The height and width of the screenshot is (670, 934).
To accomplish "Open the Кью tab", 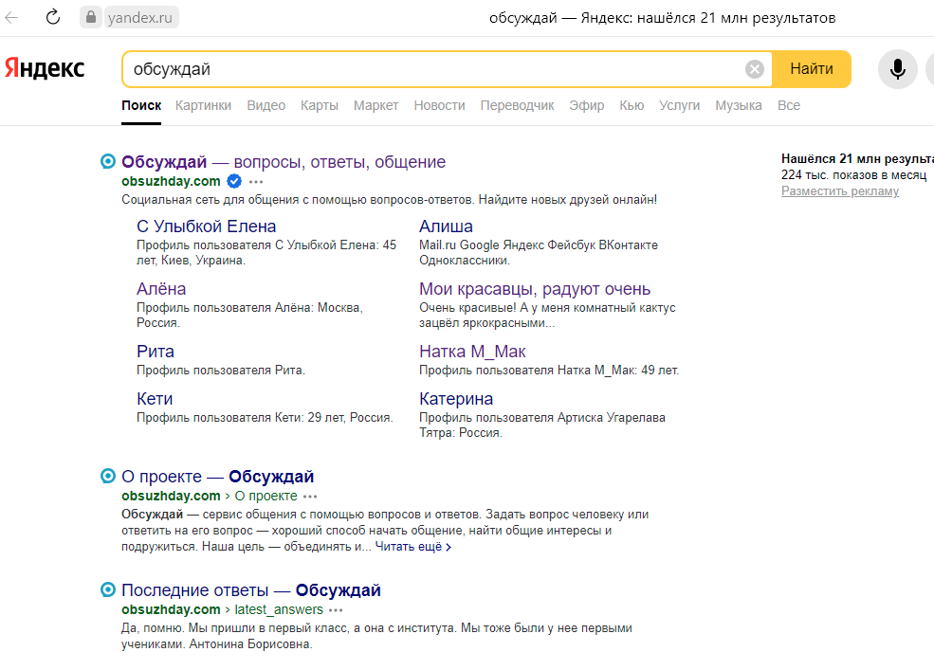I will [x=632, y=105].
